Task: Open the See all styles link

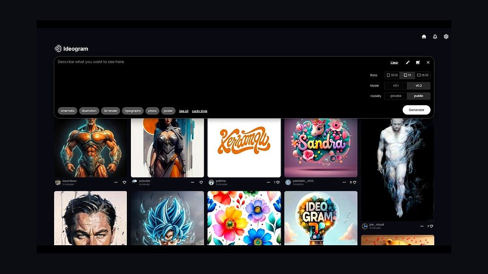Action: (184, 111)
